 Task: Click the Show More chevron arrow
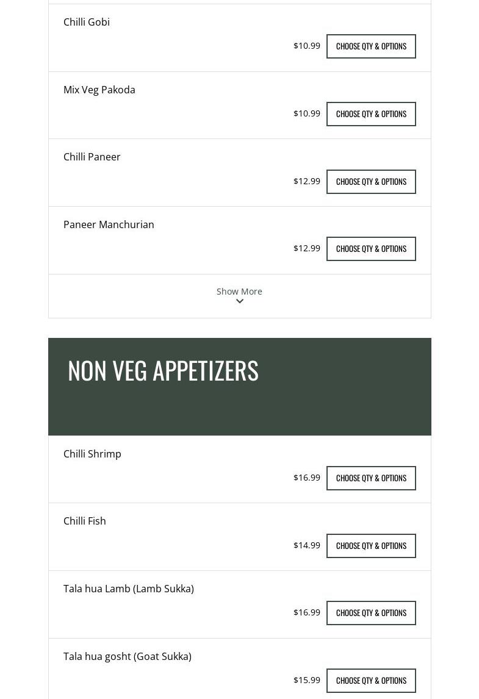[x=240, y=301]
